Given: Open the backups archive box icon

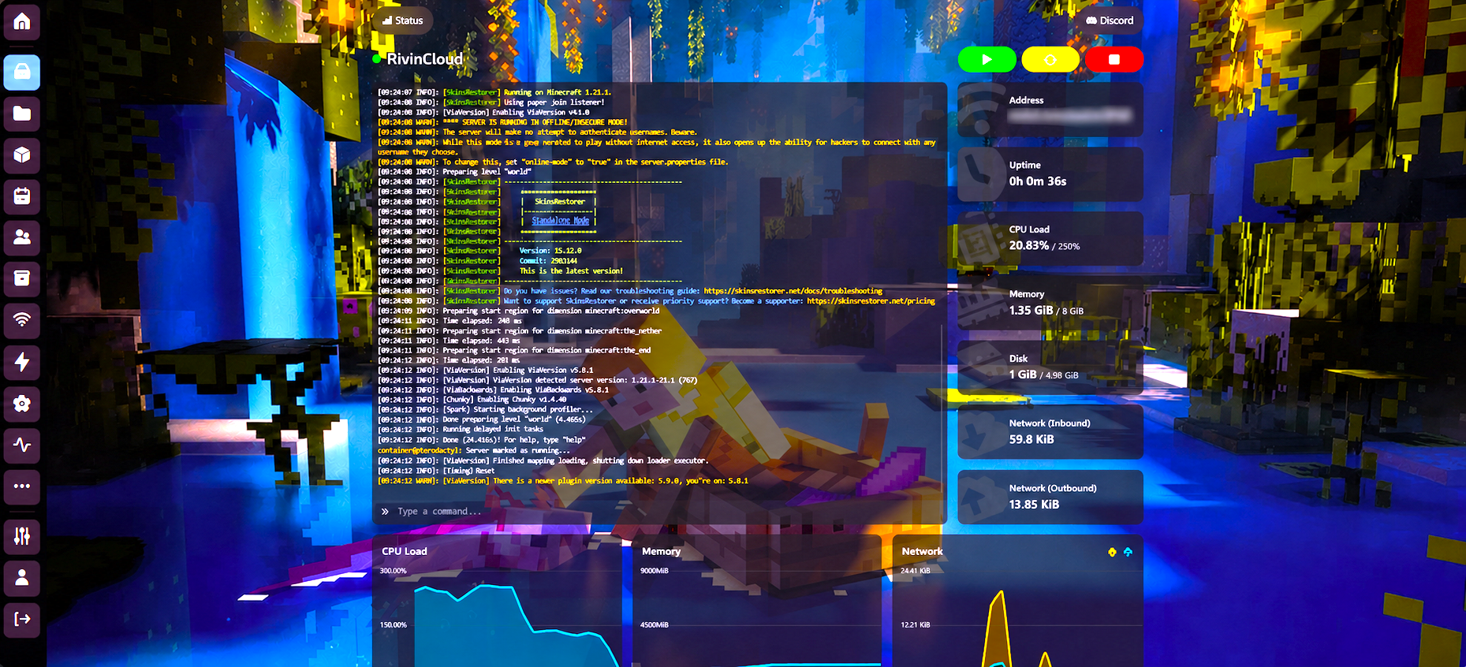Looking at the screenshot, I should tap(22, 278).
